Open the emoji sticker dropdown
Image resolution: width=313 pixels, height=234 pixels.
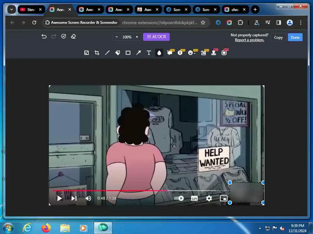point(192,52)
